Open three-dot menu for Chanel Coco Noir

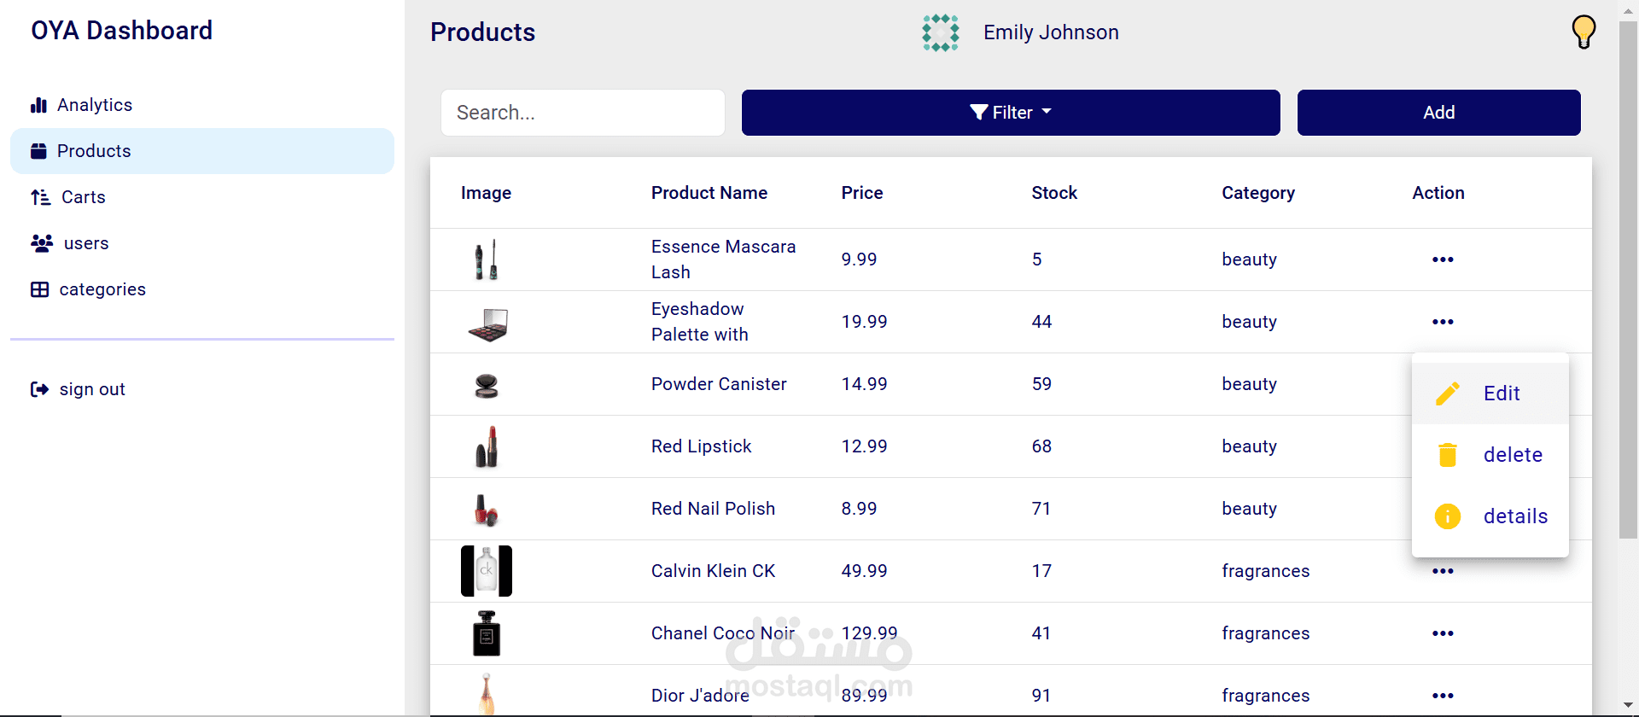(x=1442, y=633)
